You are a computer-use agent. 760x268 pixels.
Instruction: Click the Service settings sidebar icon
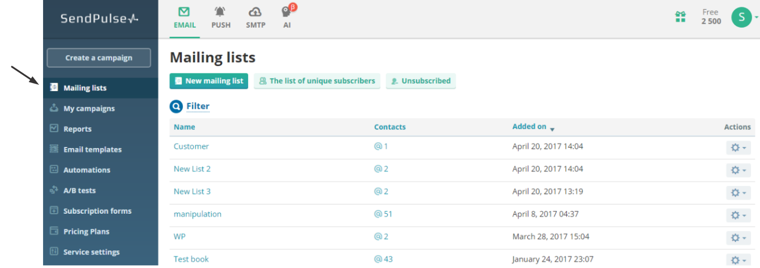tap(54, 252)
